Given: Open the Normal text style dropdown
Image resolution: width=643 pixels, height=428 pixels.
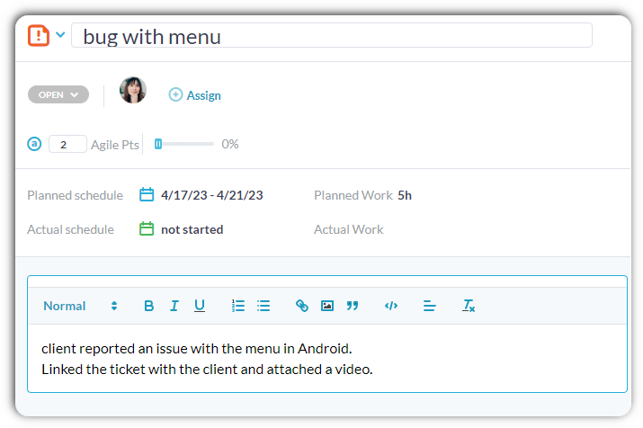Looking at the screenshot, I should [80, 306].
